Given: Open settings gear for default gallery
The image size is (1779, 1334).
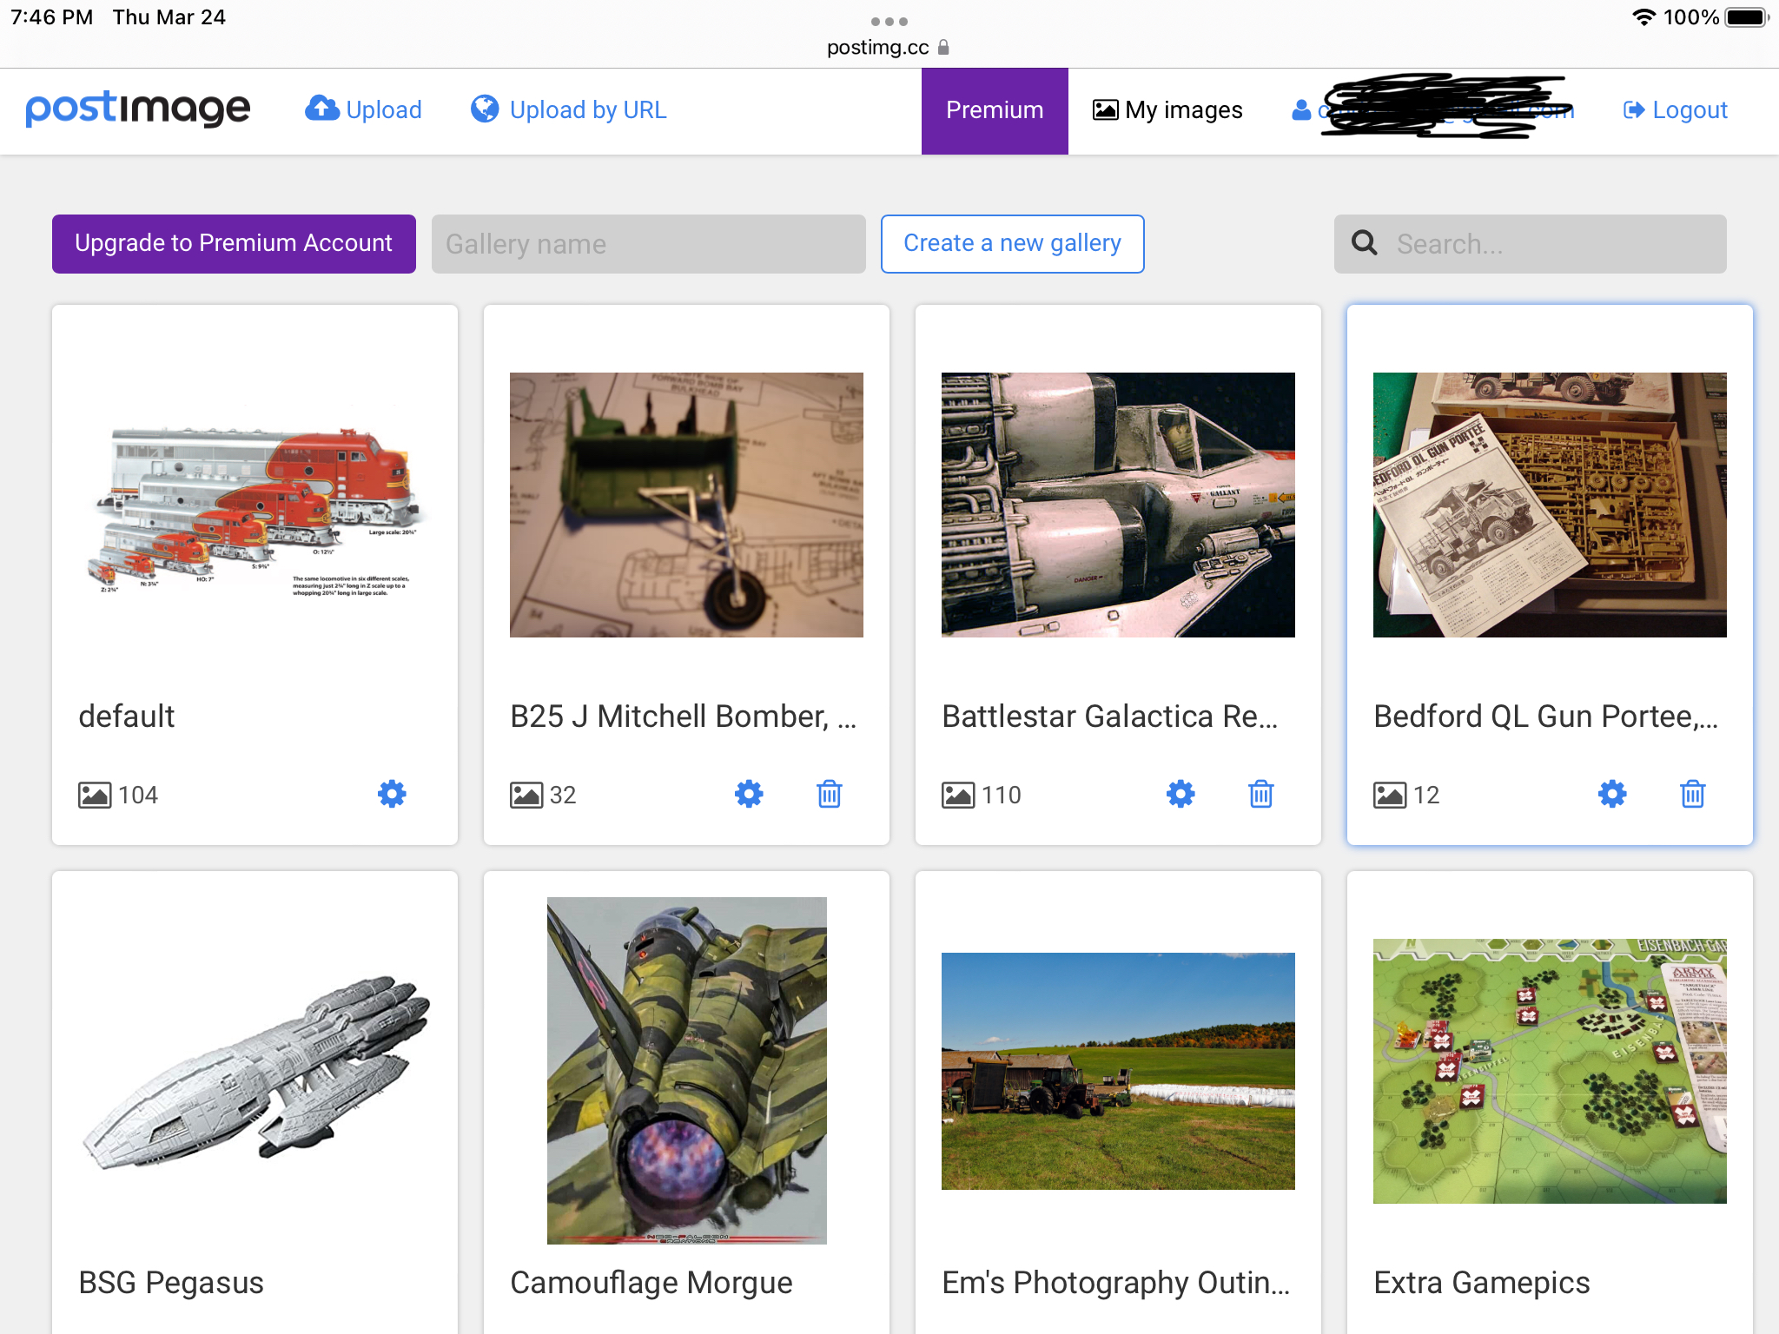Looking at the screenshot, I should pos(392,794).
